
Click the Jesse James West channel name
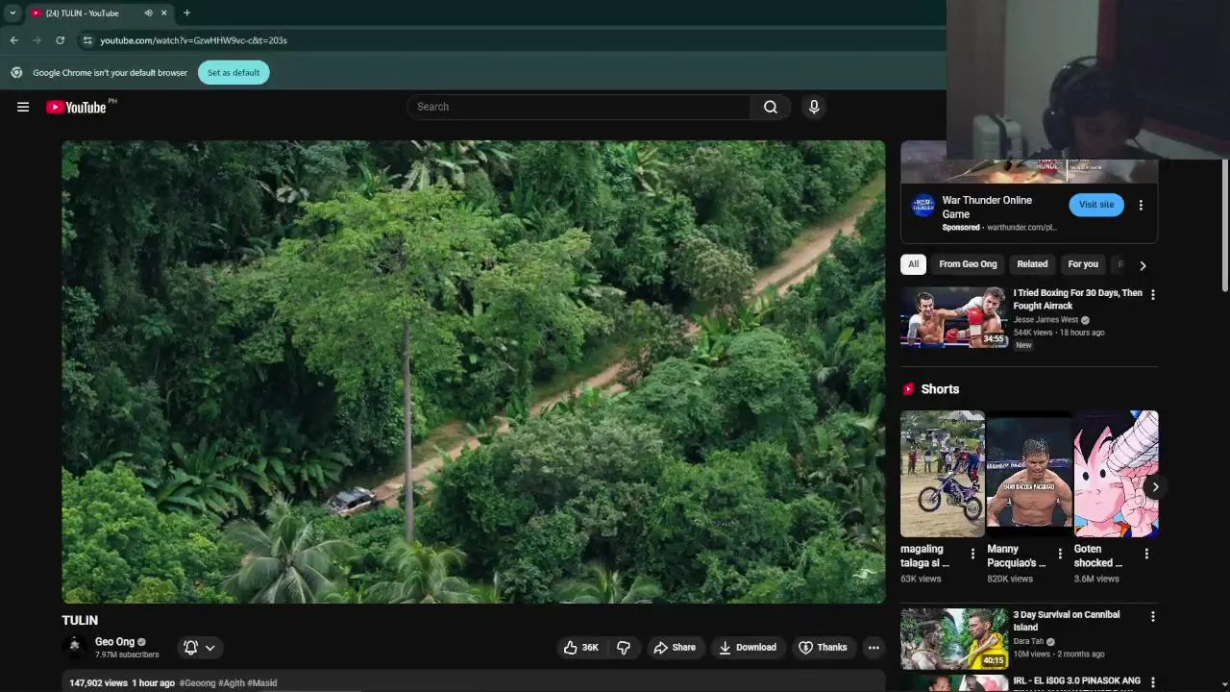click(1045, 320)
